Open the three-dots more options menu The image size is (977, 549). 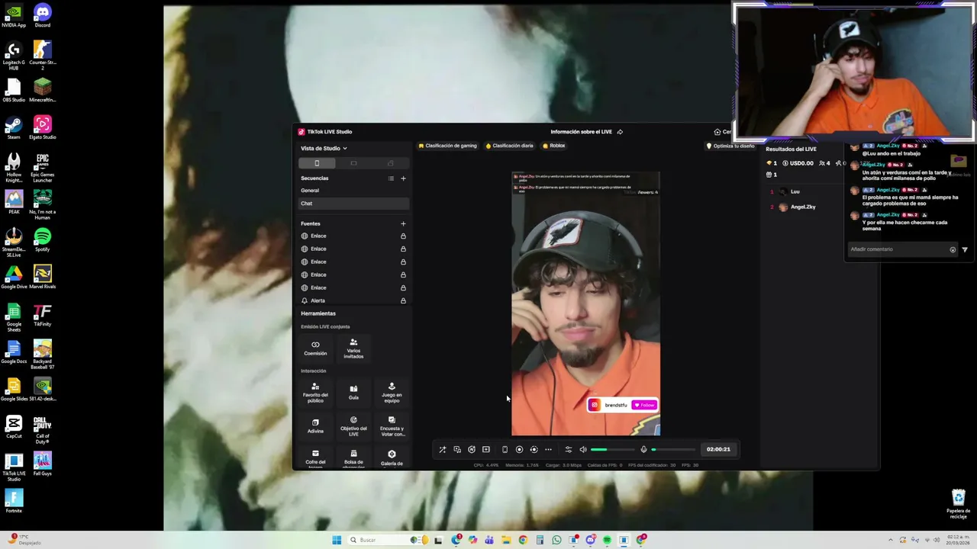[548, 449]
